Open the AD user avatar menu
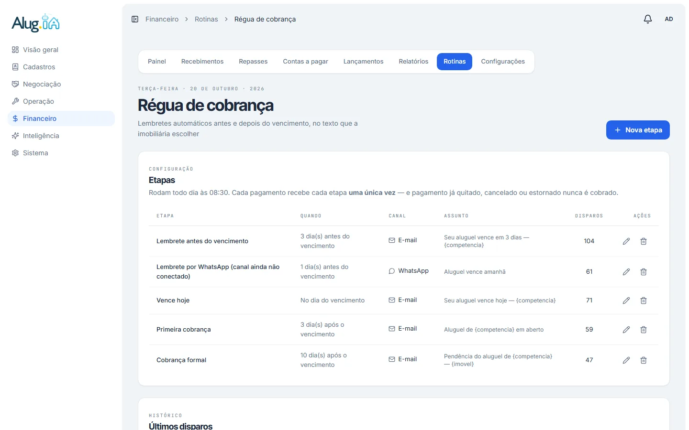The width and height of the screenshot is (689, 430). coord(669,19)
